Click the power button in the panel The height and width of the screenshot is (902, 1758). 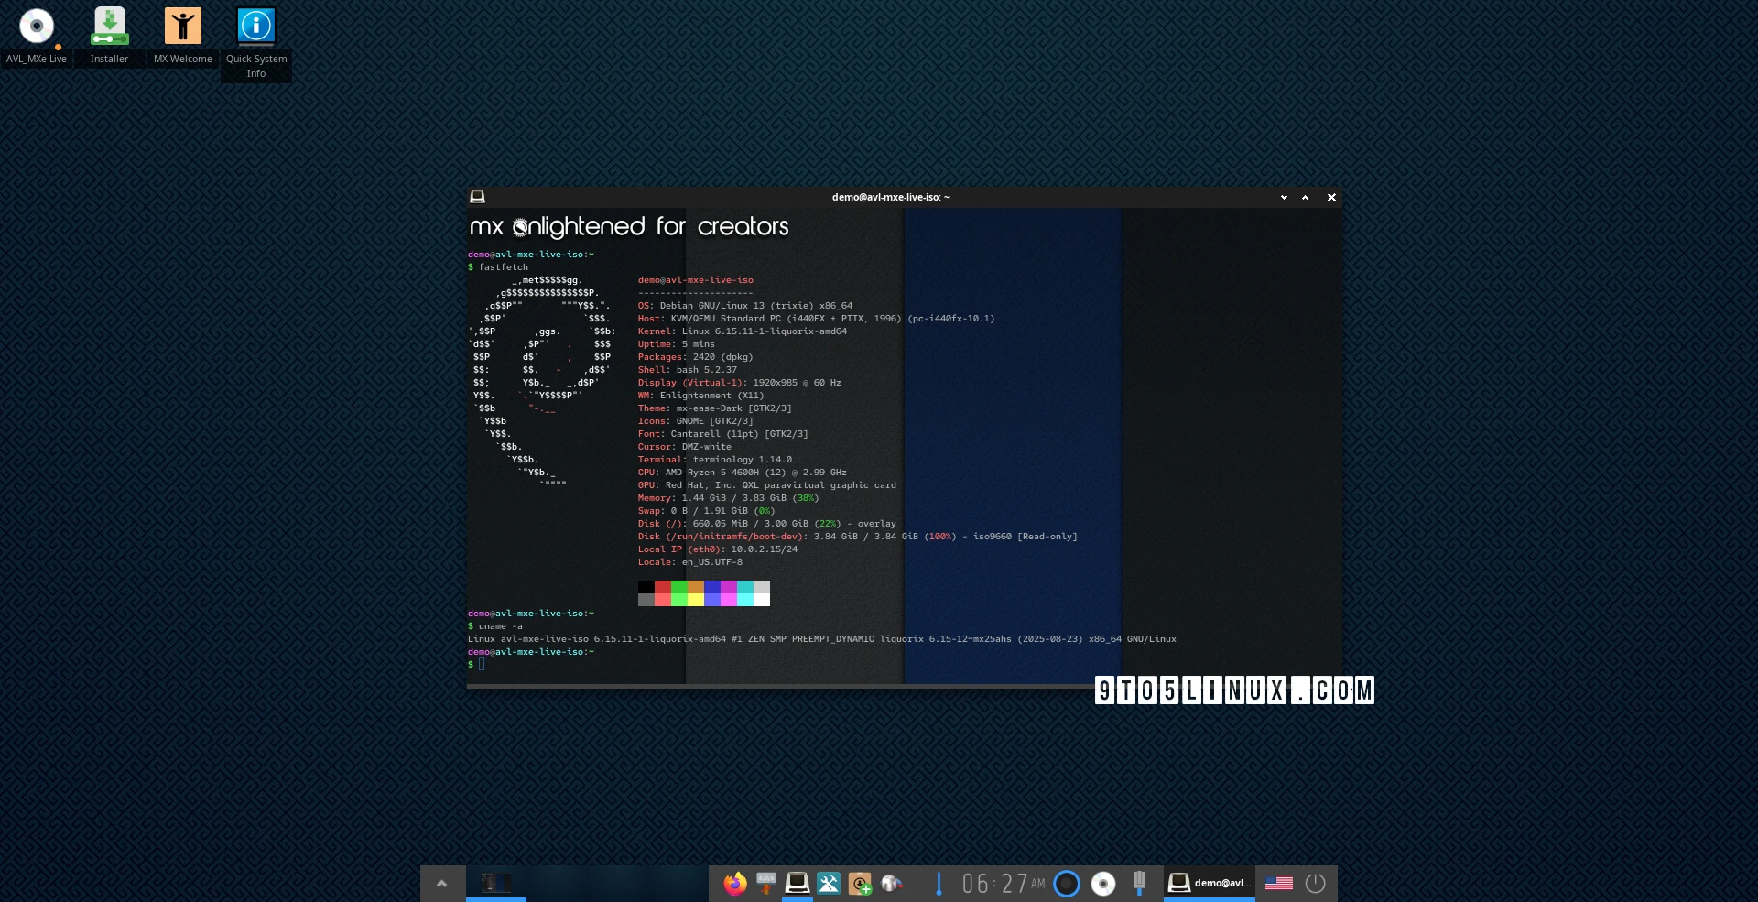click(x=1315, y=884)
